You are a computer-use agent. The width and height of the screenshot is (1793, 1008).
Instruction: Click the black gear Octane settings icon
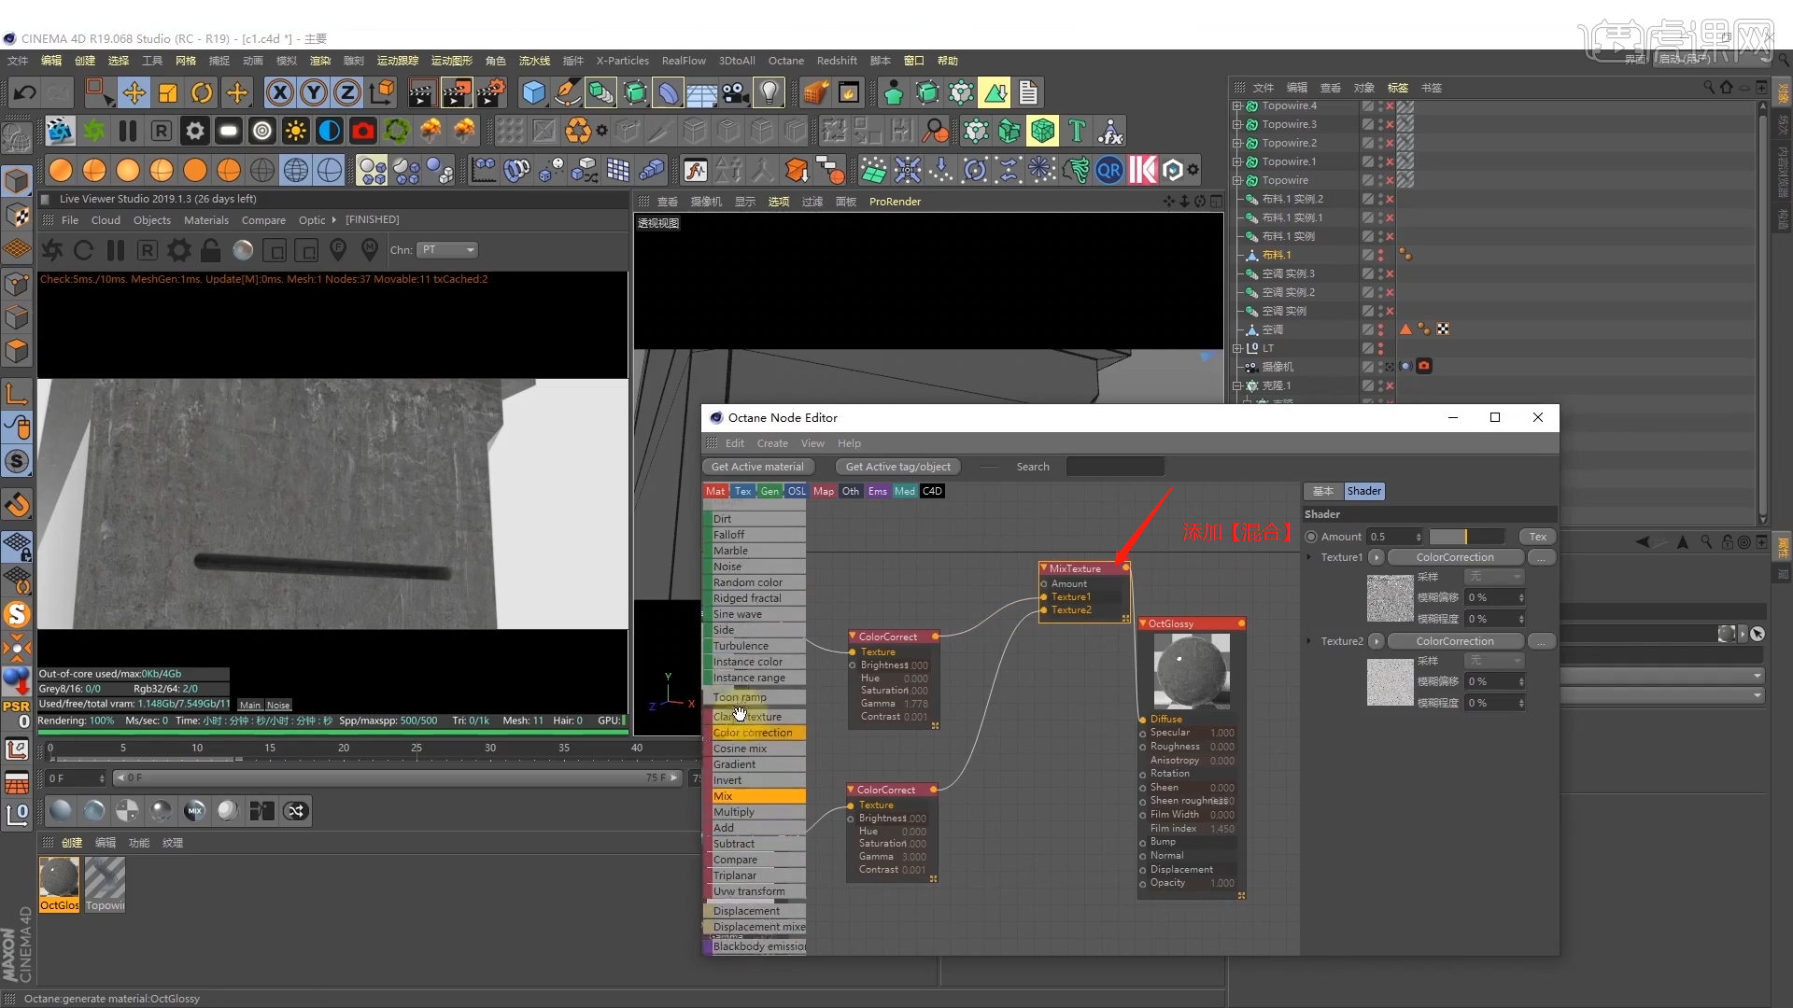195,131
